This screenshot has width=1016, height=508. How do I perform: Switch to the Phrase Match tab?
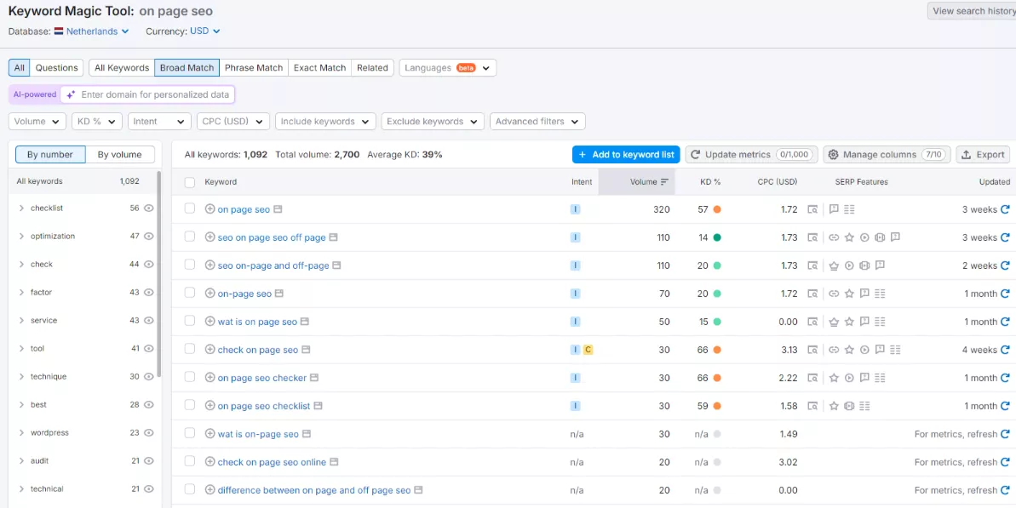253,67
